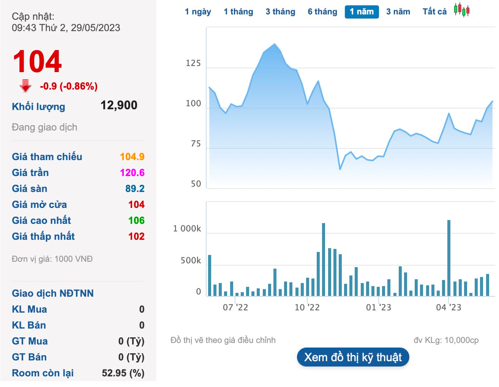
Task: Select the 1 tháng time range tab
Action: coord(238,12)
